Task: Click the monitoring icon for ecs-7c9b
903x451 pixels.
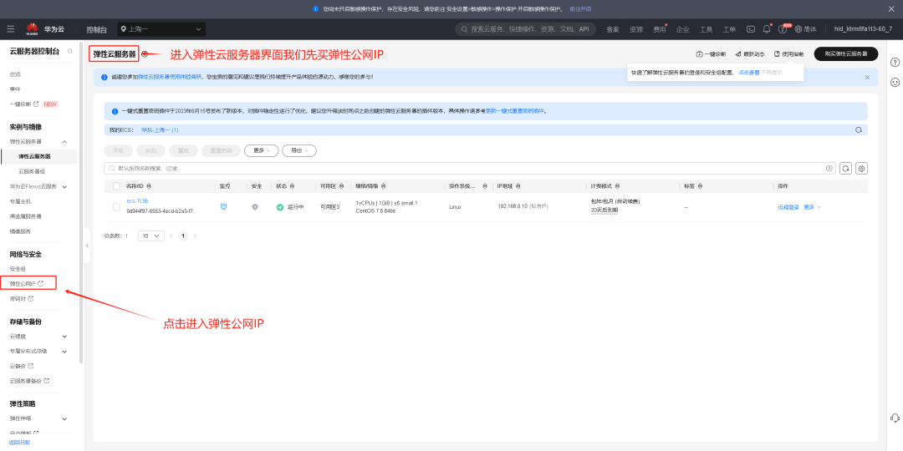Action: (x=224, y=206)
